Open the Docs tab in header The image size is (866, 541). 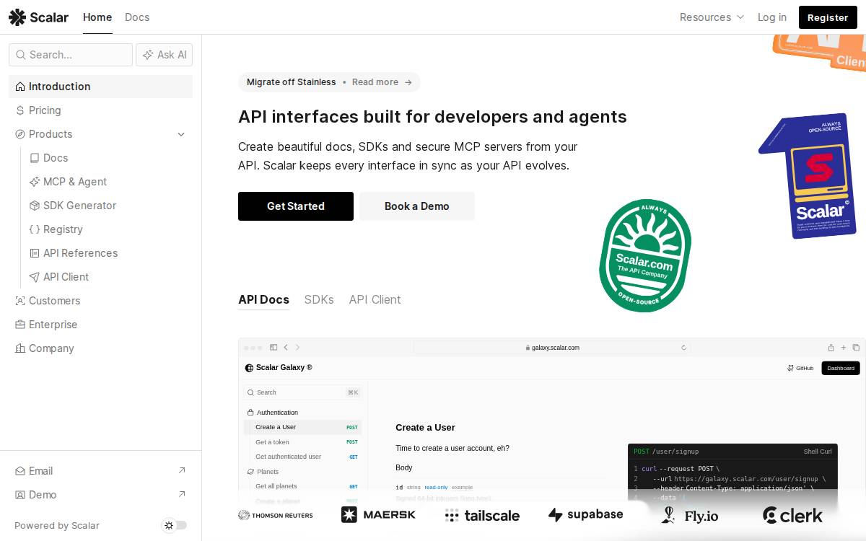(137, 17)
